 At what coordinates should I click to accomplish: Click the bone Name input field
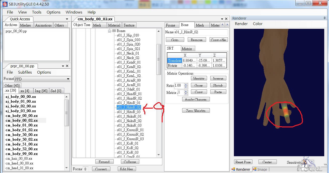point(201,32)
